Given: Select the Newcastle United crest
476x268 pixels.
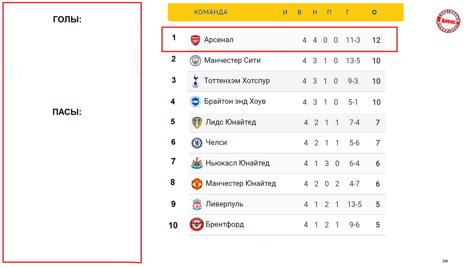Looking at the screenshot, I should (197, 163).
